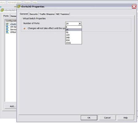The width and height of the screenshot is (138, 123).
Task: Choose 8 ports from dropdown list
Action: pos(74,27)
